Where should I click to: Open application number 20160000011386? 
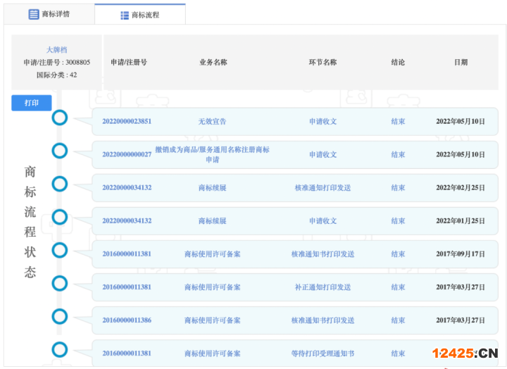click(x=127, y=320)
